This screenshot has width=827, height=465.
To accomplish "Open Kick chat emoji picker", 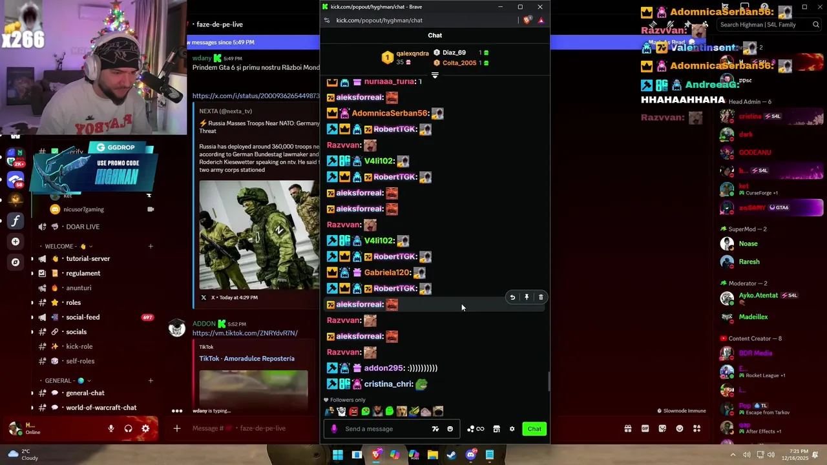I will tap(450, 429).
